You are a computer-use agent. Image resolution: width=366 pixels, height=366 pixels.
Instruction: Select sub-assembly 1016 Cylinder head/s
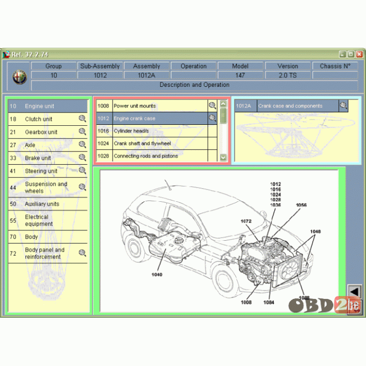pos(157,131)
